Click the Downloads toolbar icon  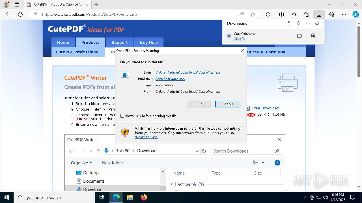coord(319,14)
